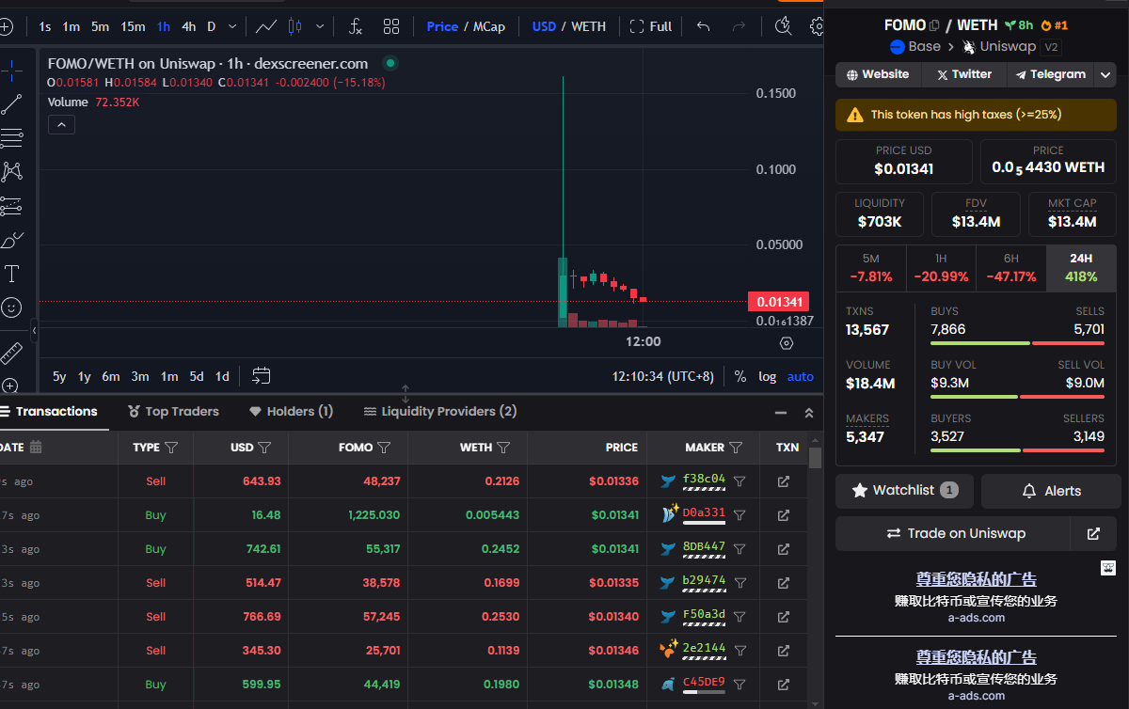Collapse the transactions panel with minus icon
This screenshot has height=709, width=1129.
[x=781, y=413]
